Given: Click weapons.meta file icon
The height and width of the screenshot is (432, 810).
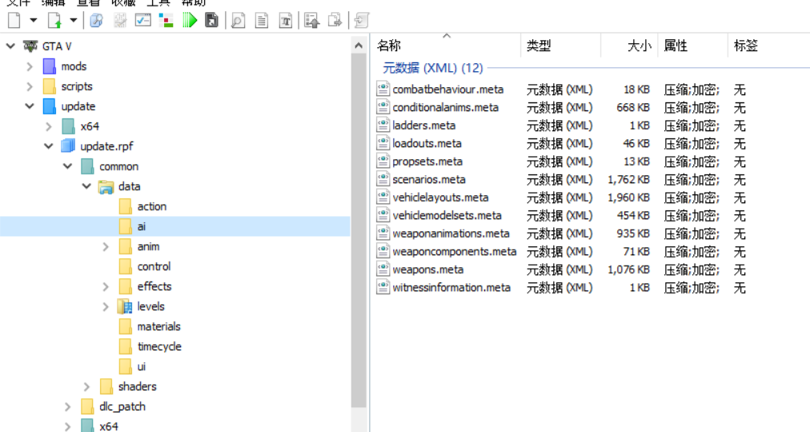Looking at the screenshot, I should (383, 270).
